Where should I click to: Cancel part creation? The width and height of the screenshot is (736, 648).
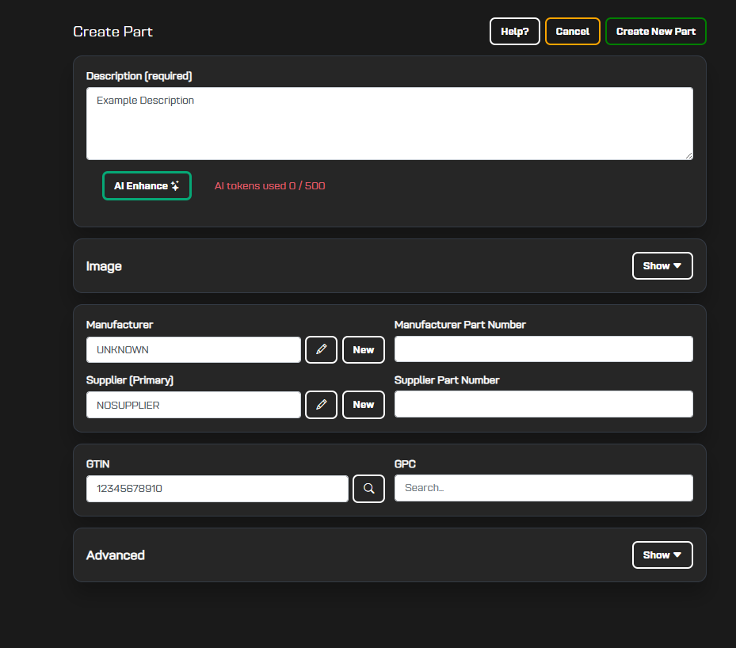pyautogui.click(x=573, y=32)
